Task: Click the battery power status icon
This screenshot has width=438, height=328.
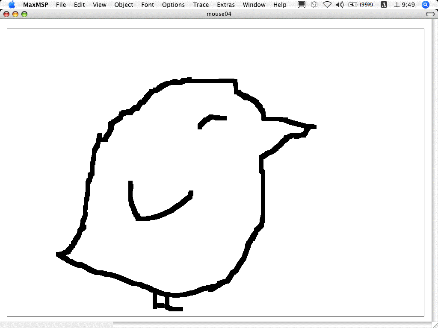Action: 353,4
